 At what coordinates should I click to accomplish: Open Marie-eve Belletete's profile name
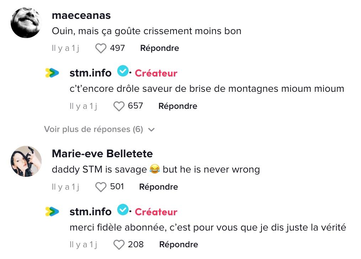(102, 154)
